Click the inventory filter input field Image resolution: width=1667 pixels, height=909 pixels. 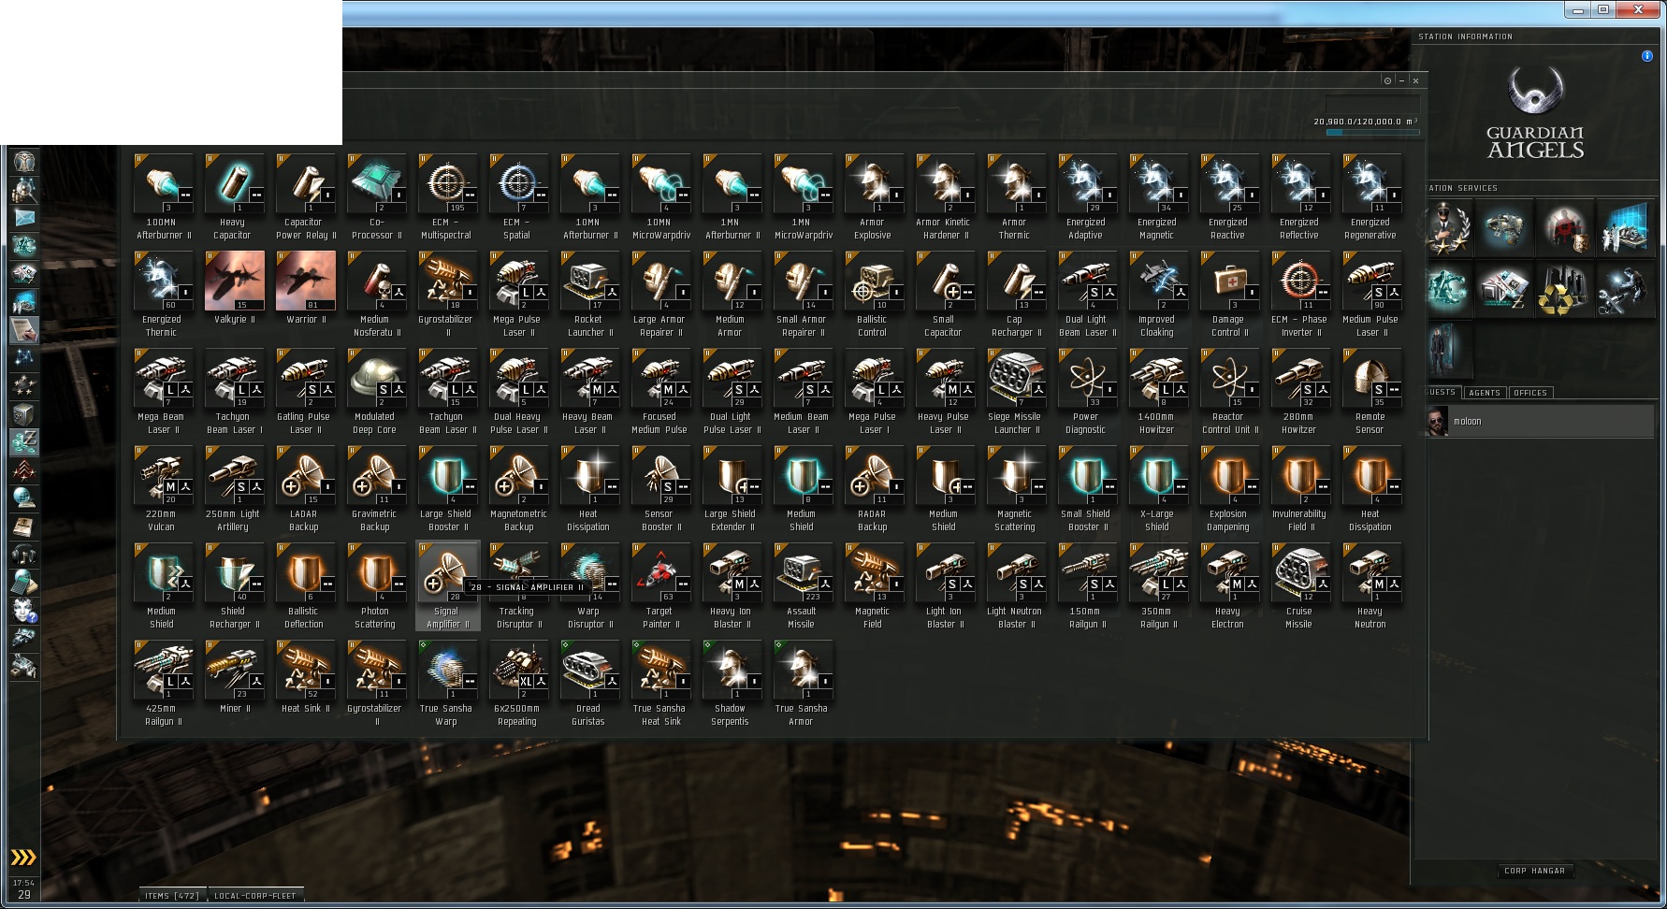pyautogui.click(x=1372, y=104)
